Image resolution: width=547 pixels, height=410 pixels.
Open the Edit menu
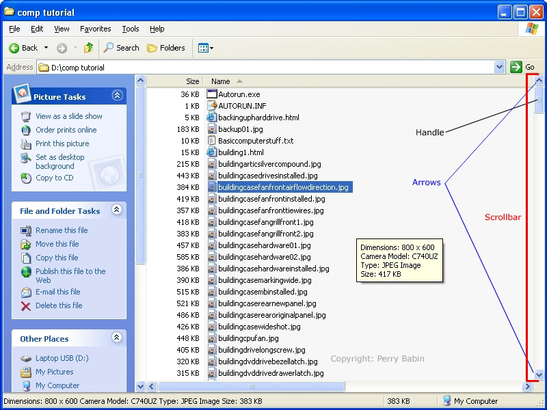coord(37,29)
